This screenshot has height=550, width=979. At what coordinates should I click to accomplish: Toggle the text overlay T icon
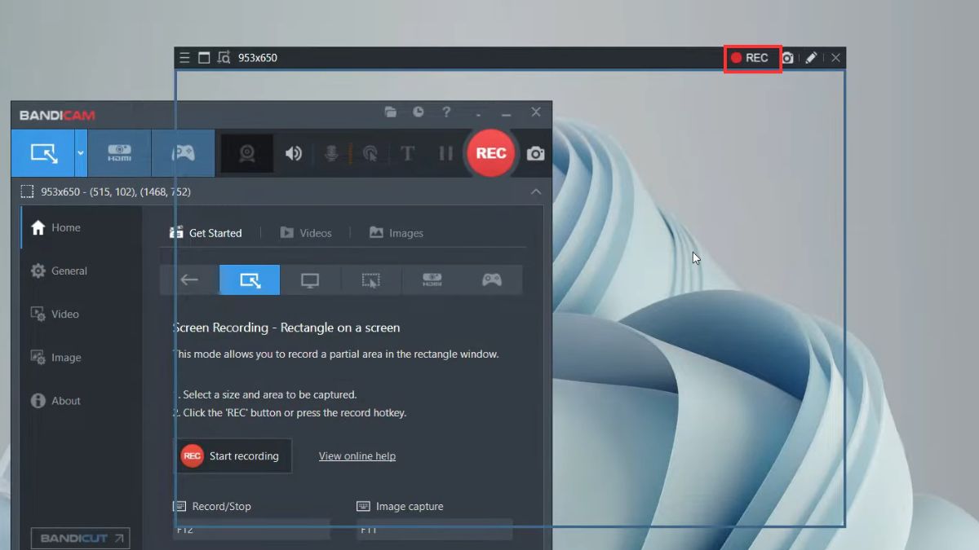click(408, 153)
